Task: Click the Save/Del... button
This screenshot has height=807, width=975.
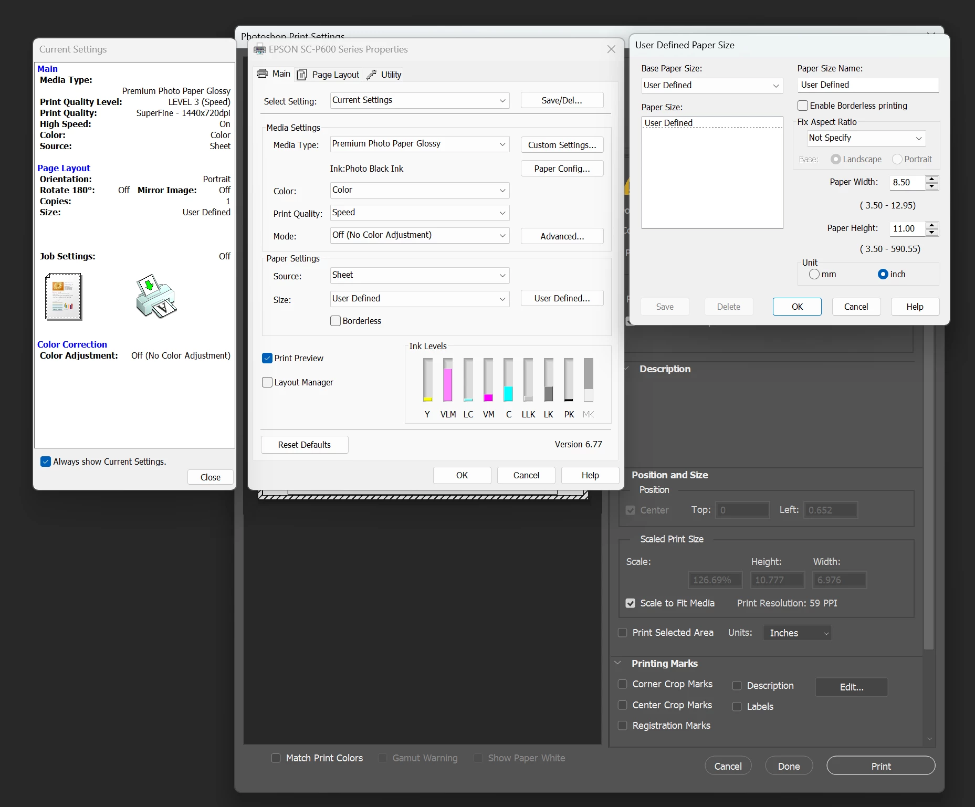Action: [562, 100]
